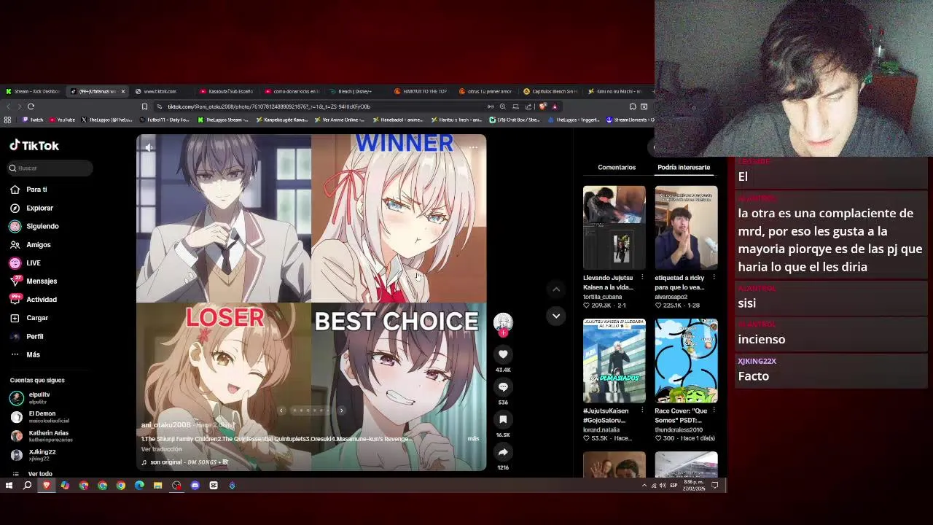Open followed account El Demon
The width and height of the screenshot is (933, 525).
(x=40, y=416)
